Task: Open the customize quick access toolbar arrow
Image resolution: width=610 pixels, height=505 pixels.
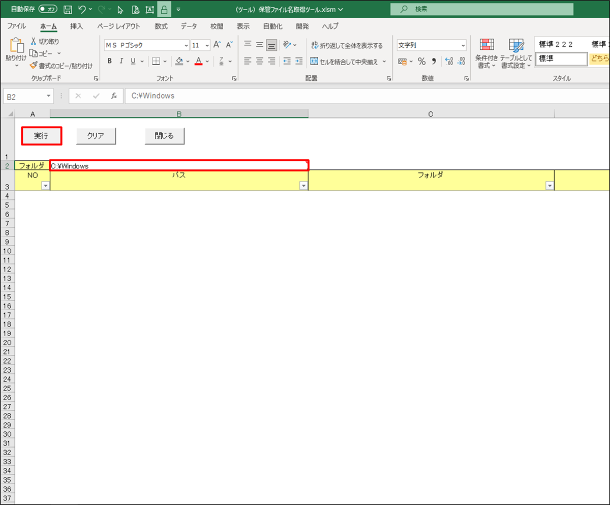Action: [178, 9]
